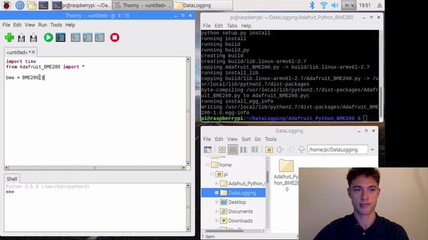This screenshot has height=240, width=428.
Task: Click the /home/pi/DataLogging path field
Action: click(x=338, y=149)
